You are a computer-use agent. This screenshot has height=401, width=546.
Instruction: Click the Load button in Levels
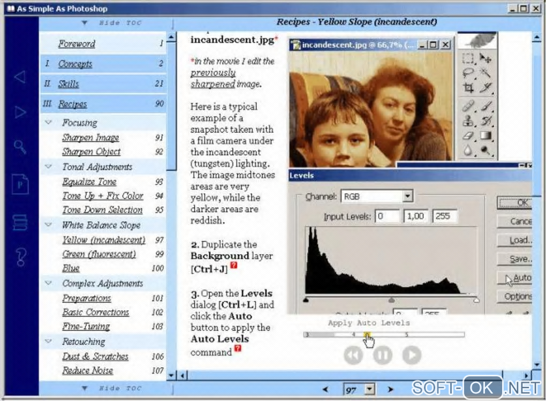(514, 240)
